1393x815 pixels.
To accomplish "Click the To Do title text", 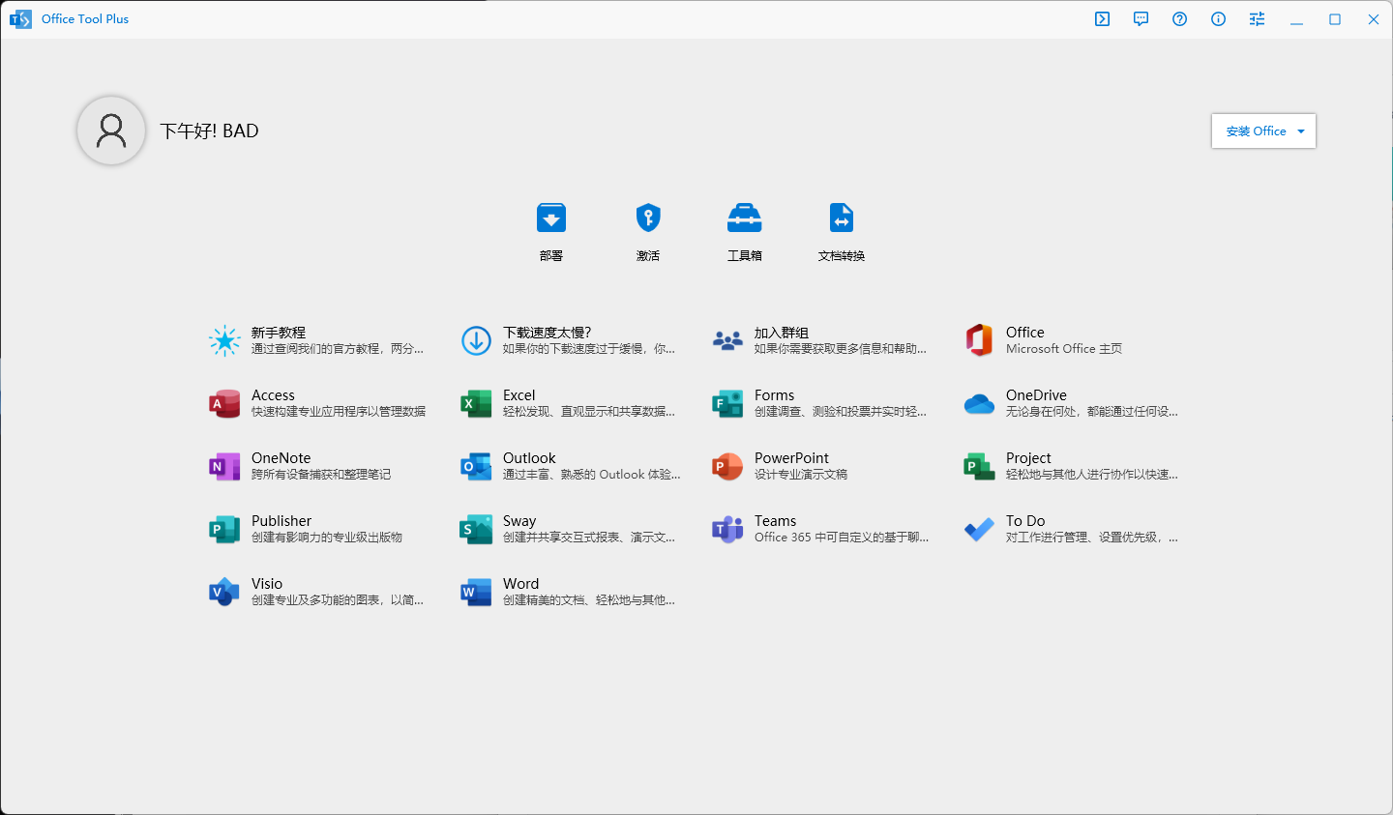I will (x=1025, y=521).
